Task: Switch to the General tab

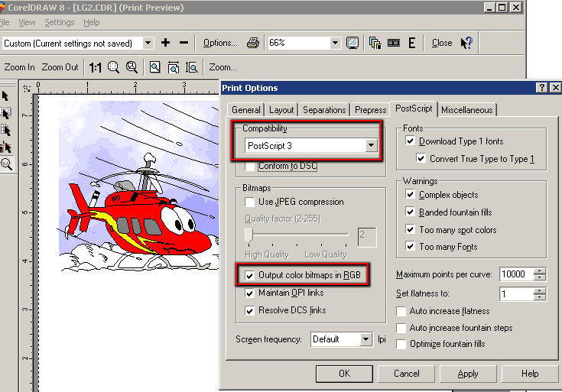Action: tap(246, 110)
